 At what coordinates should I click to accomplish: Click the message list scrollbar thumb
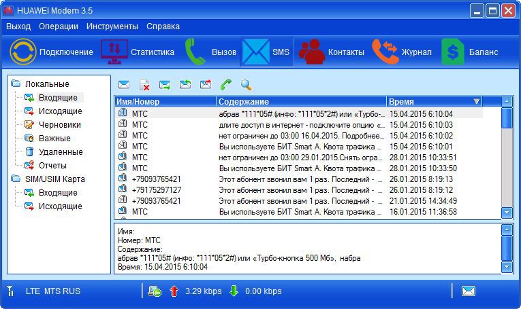pyautogui.click(x=507, y=118)
